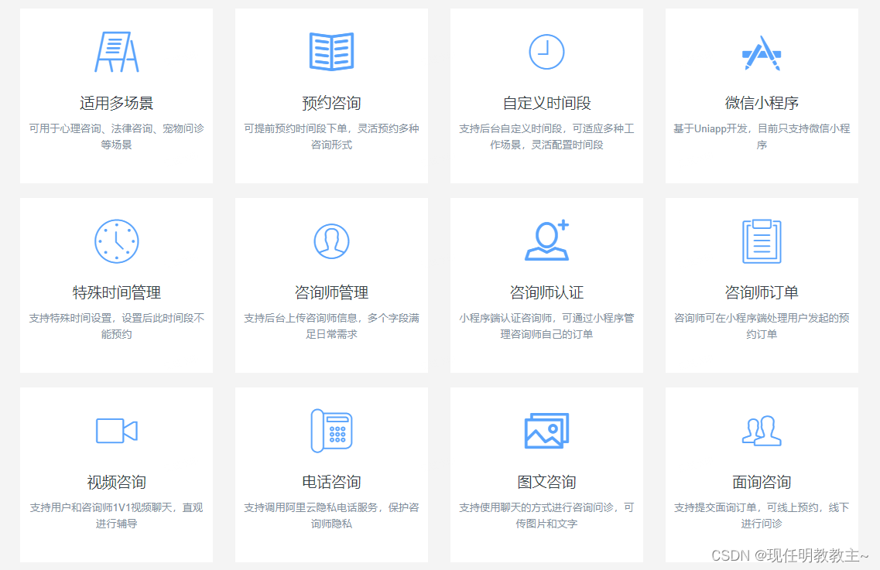
Task: Click the open book icon for 预约咨询
Action: (331, 52)
